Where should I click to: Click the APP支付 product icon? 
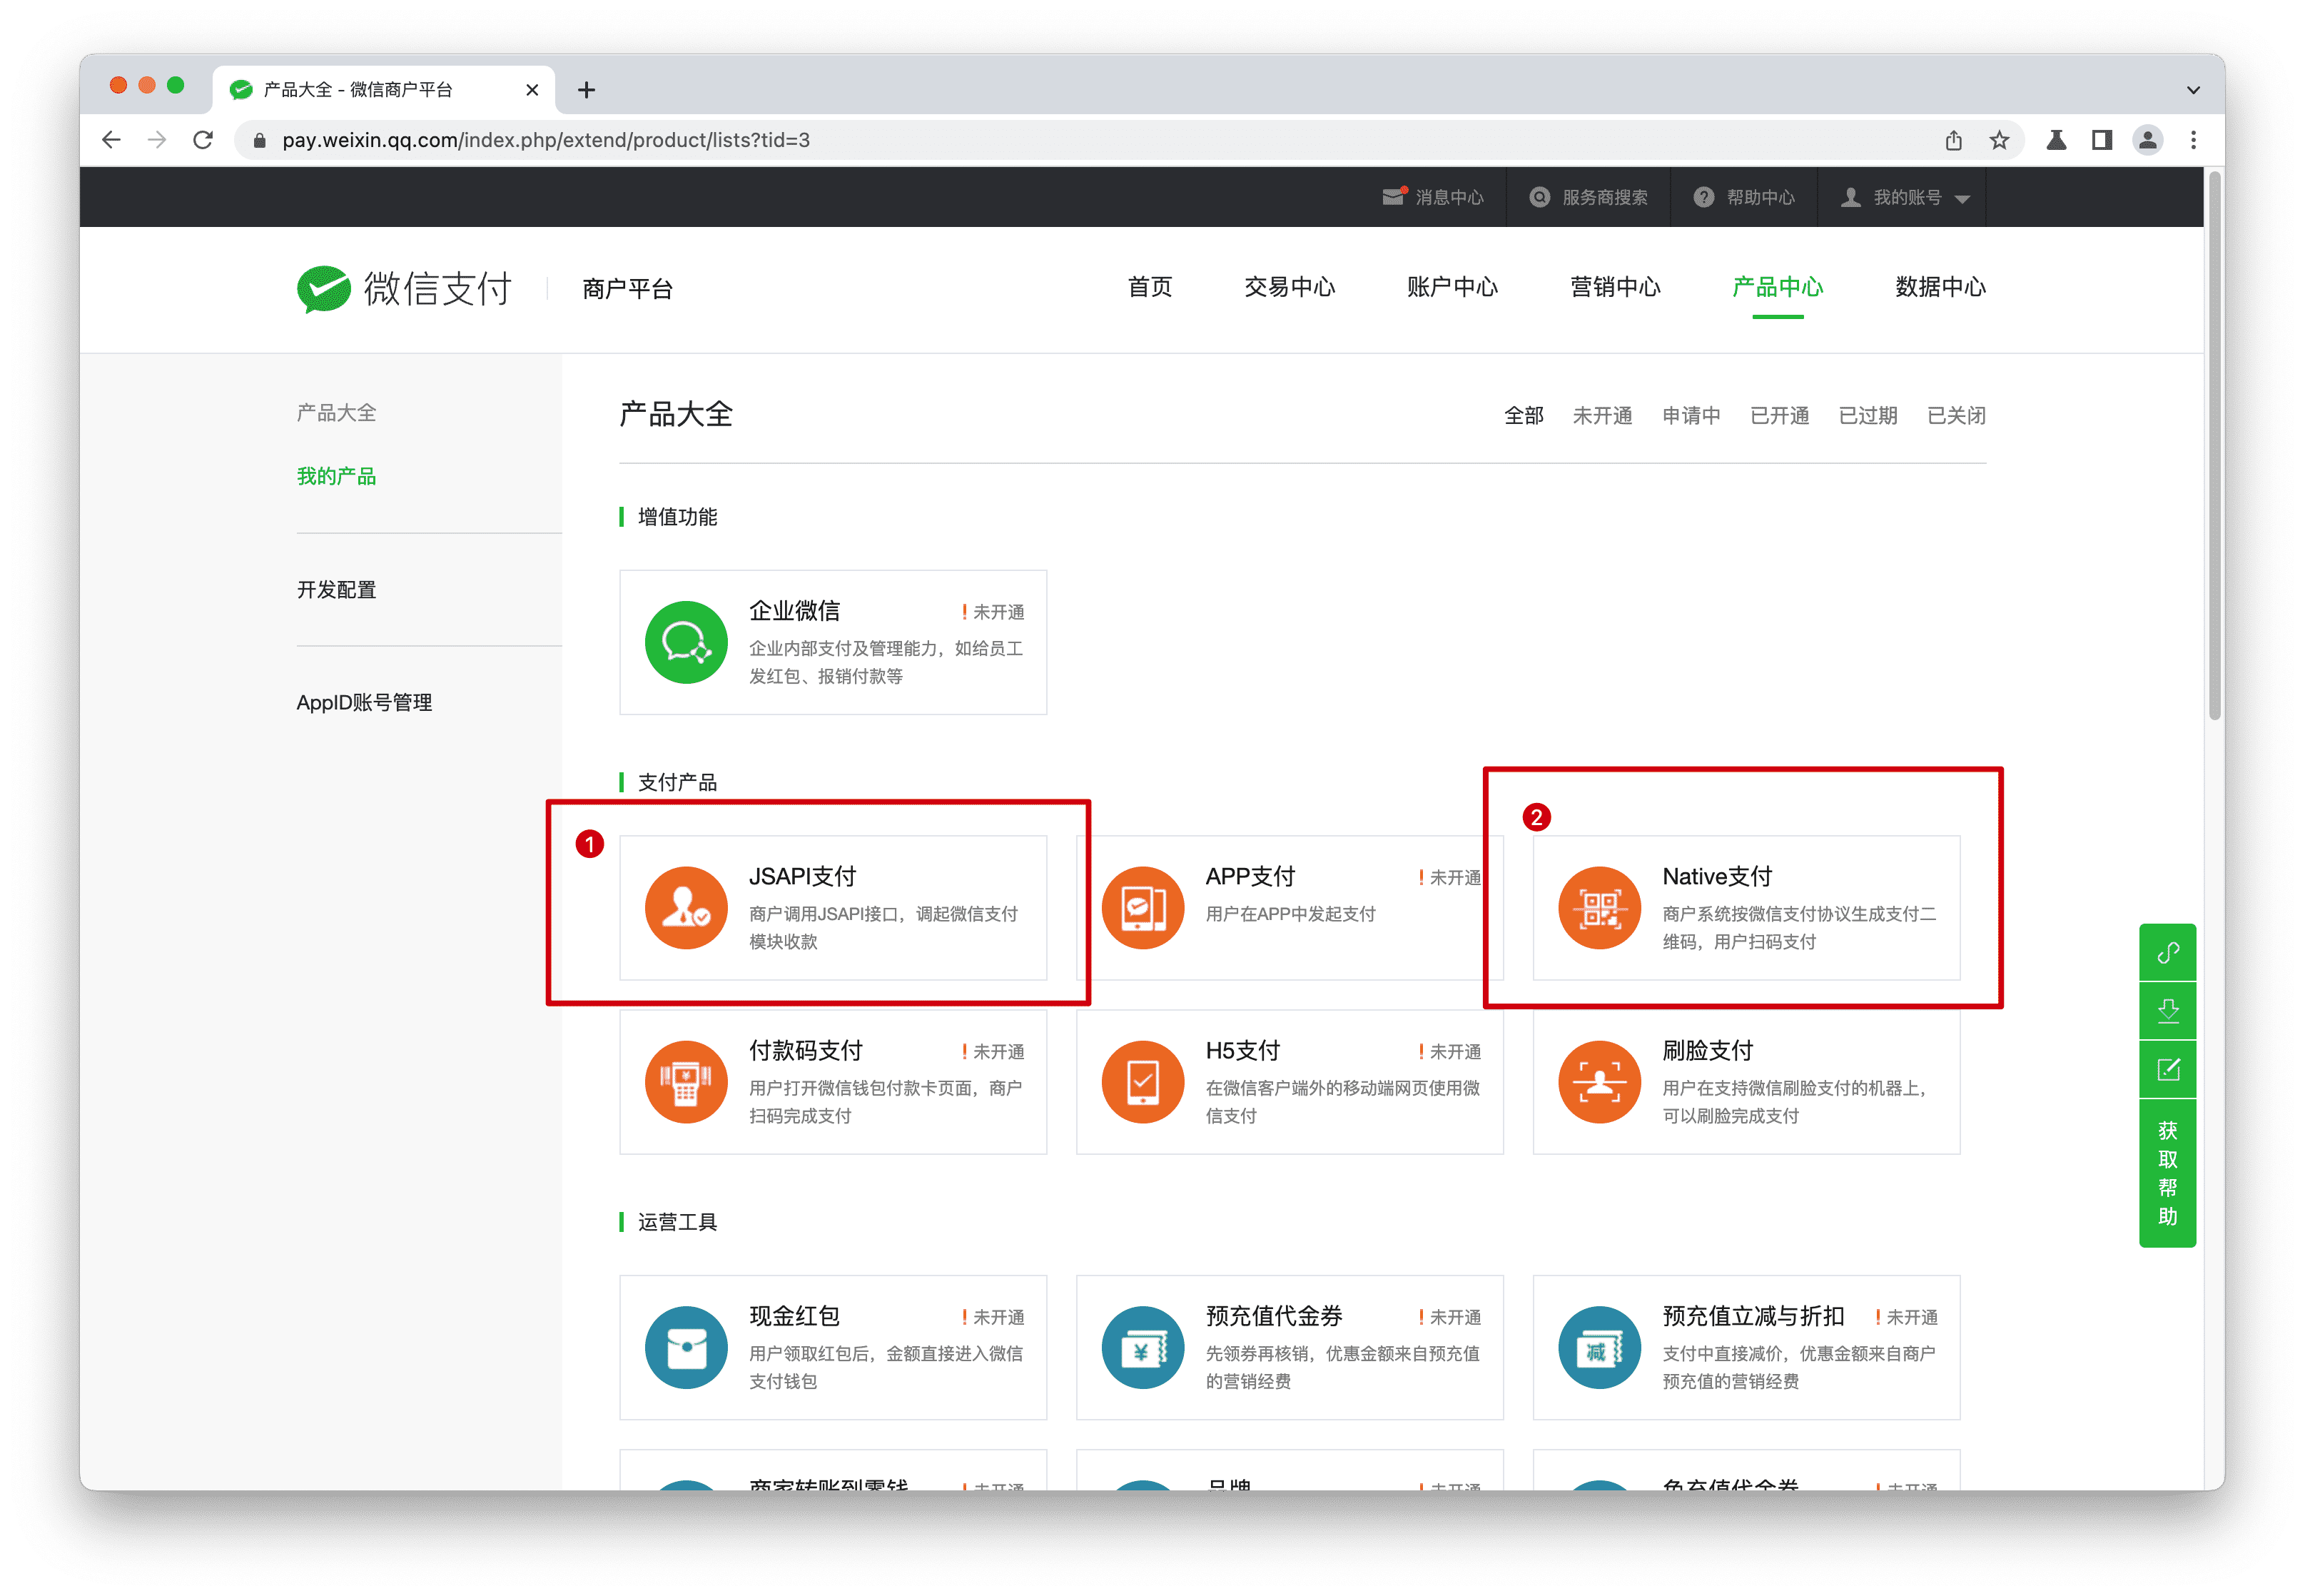tap(1143, 907)
